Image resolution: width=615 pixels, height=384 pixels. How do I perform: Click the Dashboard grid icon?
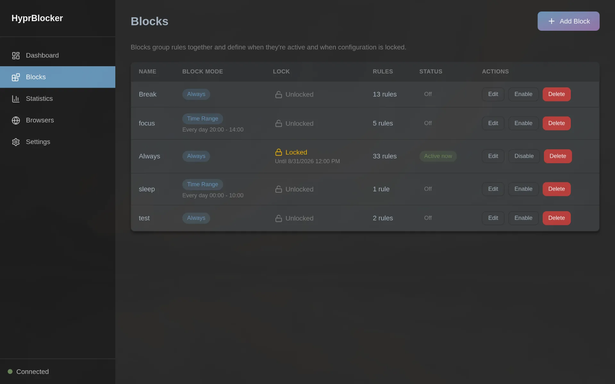[x=16, y=56]
